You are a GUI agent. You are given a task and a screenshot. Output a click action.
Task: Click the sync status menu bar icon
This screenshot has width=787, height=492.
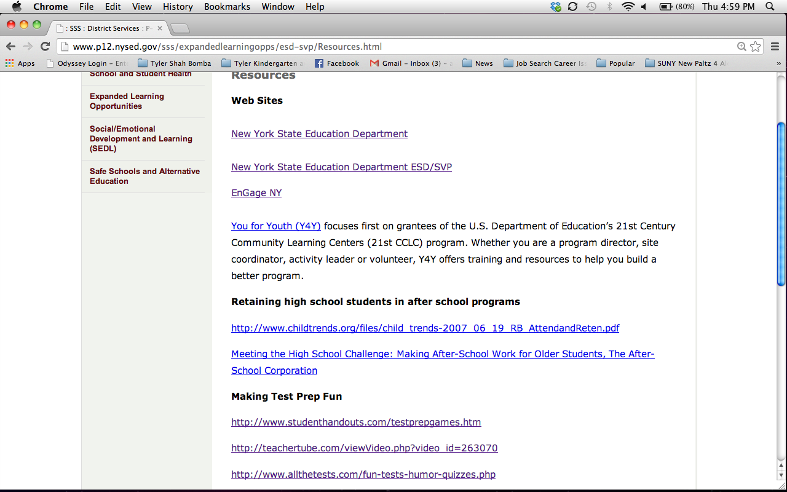tap(572, 7)
